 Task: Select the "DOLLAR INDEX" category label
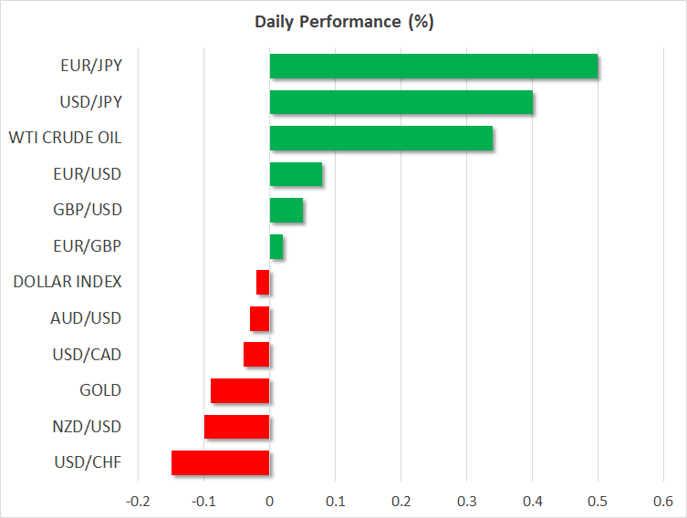[x=68, y=282]
